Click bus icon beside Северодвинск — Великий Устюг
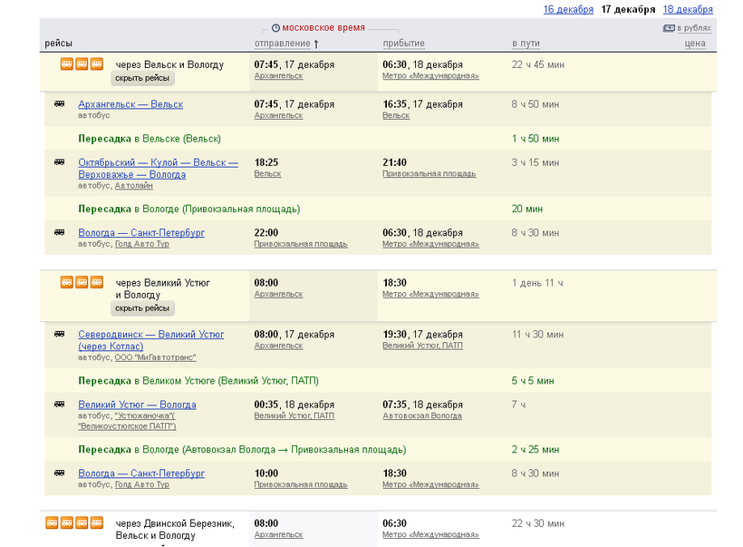Screen dimensions: 743x547 (x=60, y=334)
